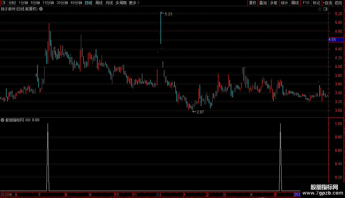
Task: Click month 12 on the date axis
Action: 159,194
